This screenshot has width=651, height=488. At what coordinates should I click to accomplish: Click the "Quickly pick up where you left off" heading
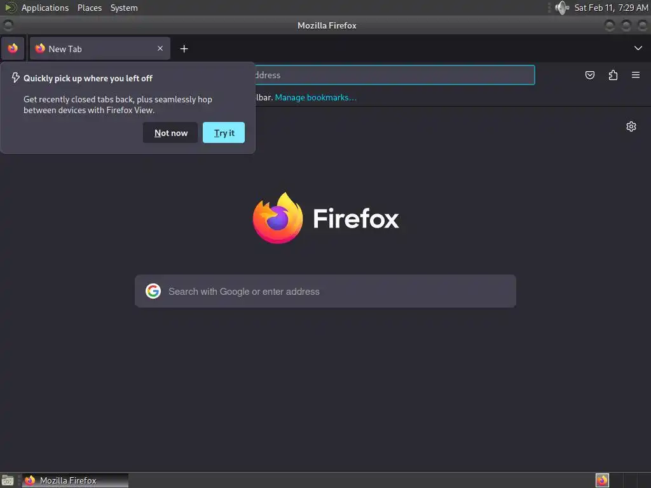click(88, 78)
